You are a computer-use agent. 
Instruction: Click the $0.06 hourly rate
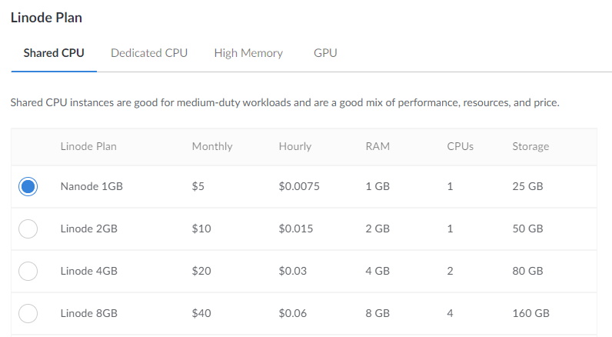pos(293,313)
